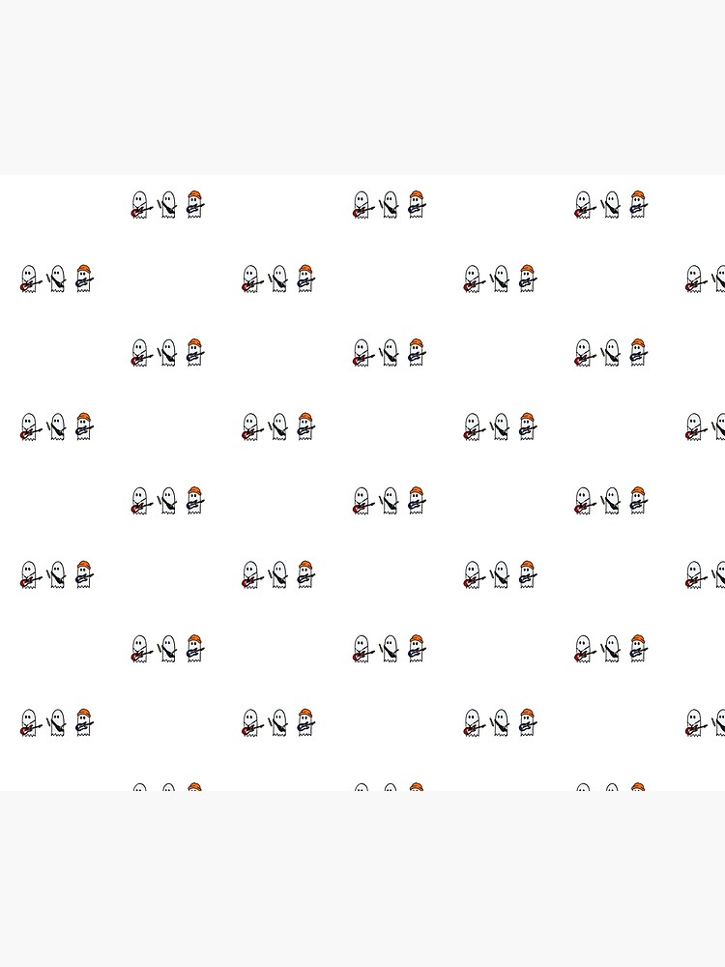Click partially cut-off ghost at second row's right edge
The width and height of the screenshot is (725, 967).
(720, 279)
